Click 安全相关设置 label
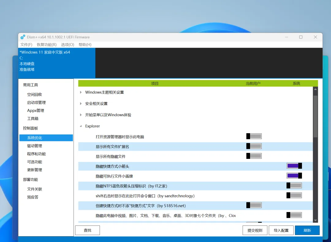Image resolution: width=331 pixels, height=242 pixels. click(96, 104)
